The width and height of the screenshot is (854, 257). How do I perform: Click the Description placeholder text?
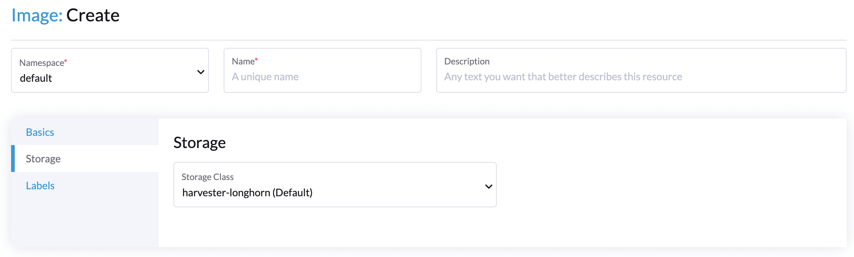click(x=563, y=77)
